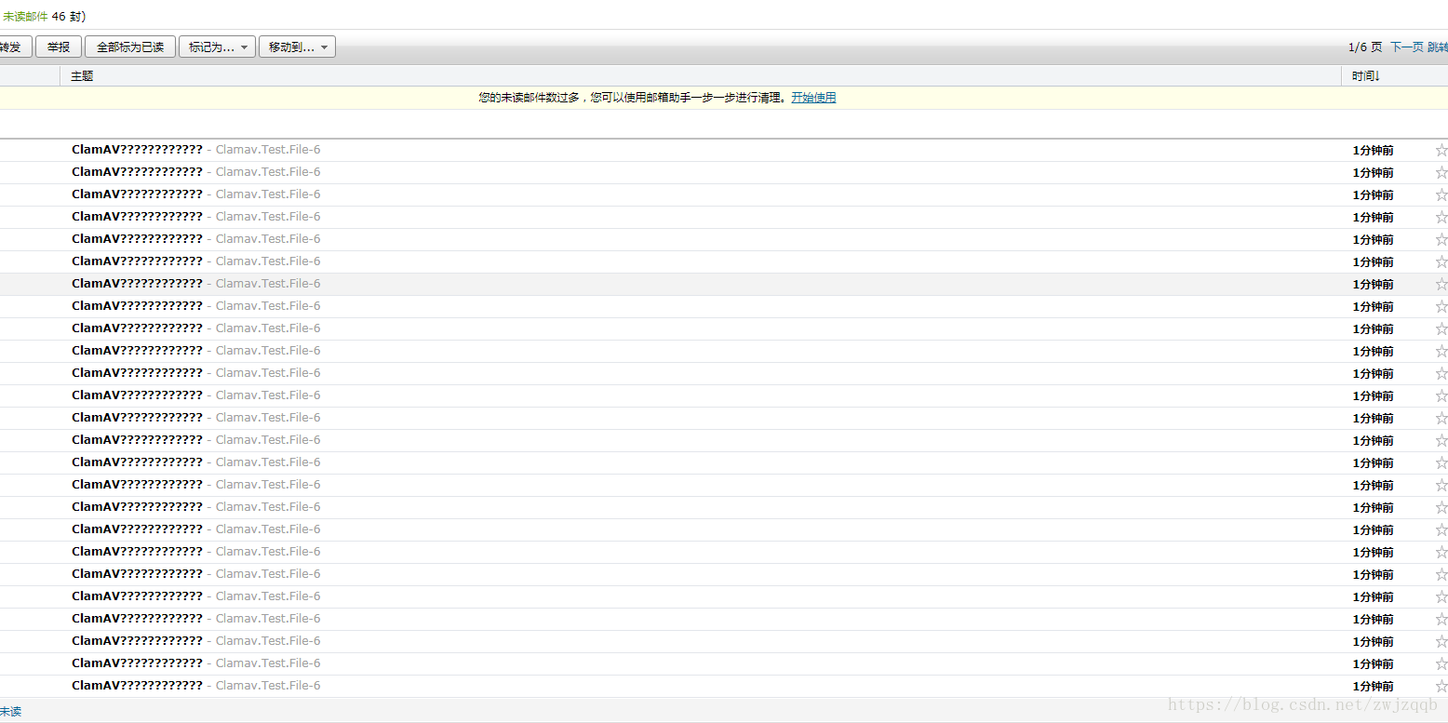1448x723 pixels.
Task: Click 全部标为已读 to mark all read
Action: pos(130,47)
